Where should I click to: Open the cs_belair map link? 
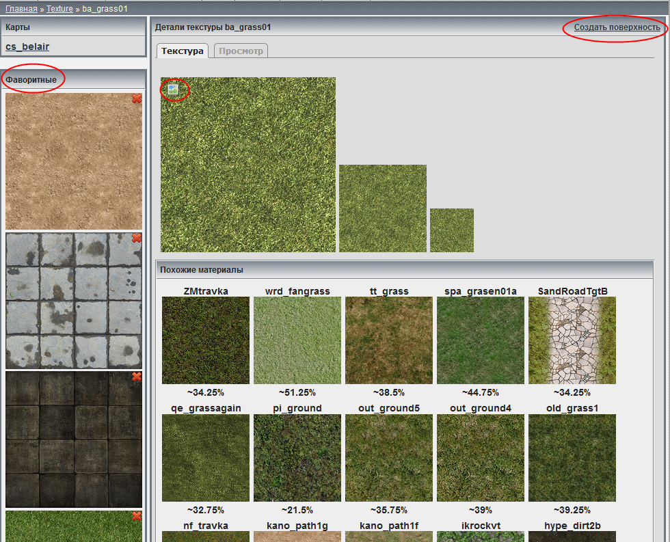coord(27,46)
